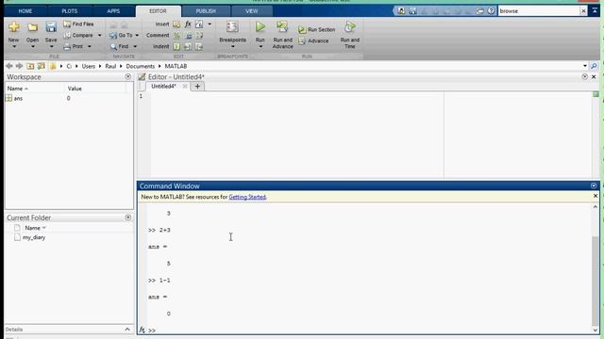Click the Comment percent icon
The image size is (604, 339).
[x=176, y=36]
